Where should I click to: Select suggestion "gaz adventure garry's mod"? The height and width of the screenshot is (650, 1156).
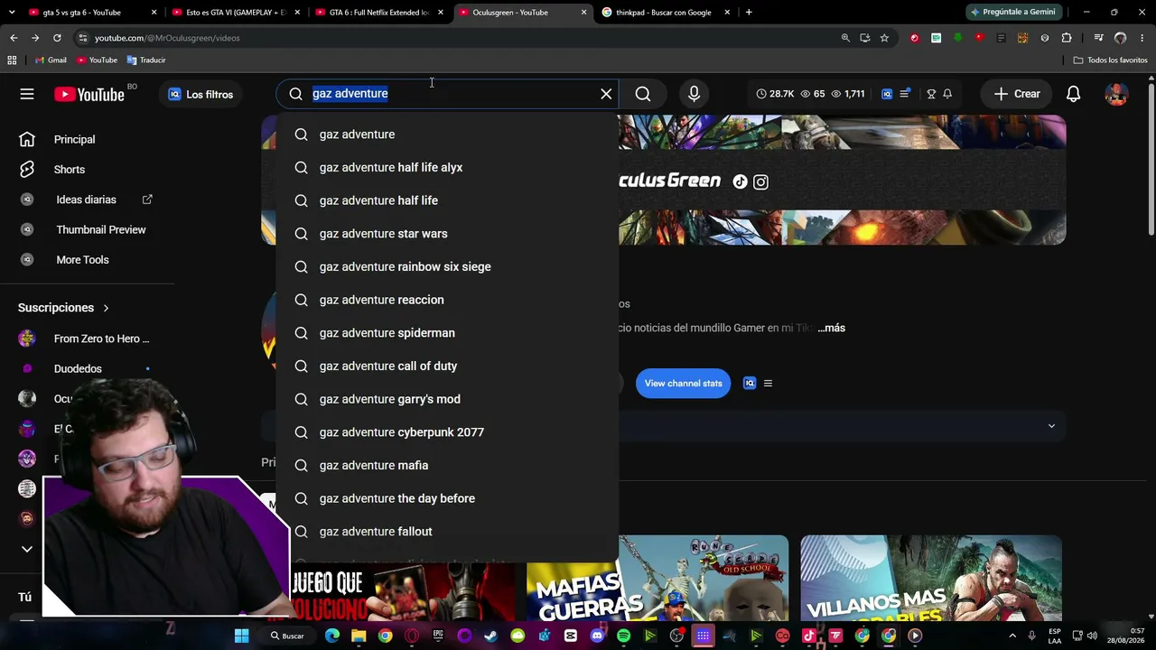pyautogui.click(x=448, y=399)
